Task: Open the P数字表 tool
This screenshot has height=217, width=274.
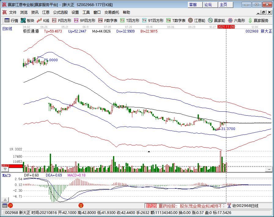Action: pos(108,20)
